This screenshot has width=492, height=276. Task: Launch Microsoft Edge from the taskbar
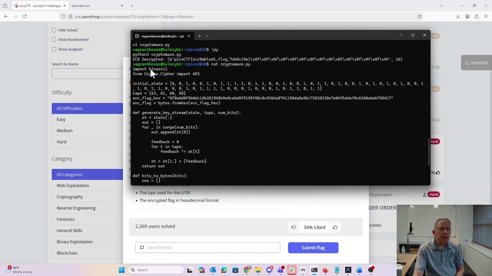(224, 270)
